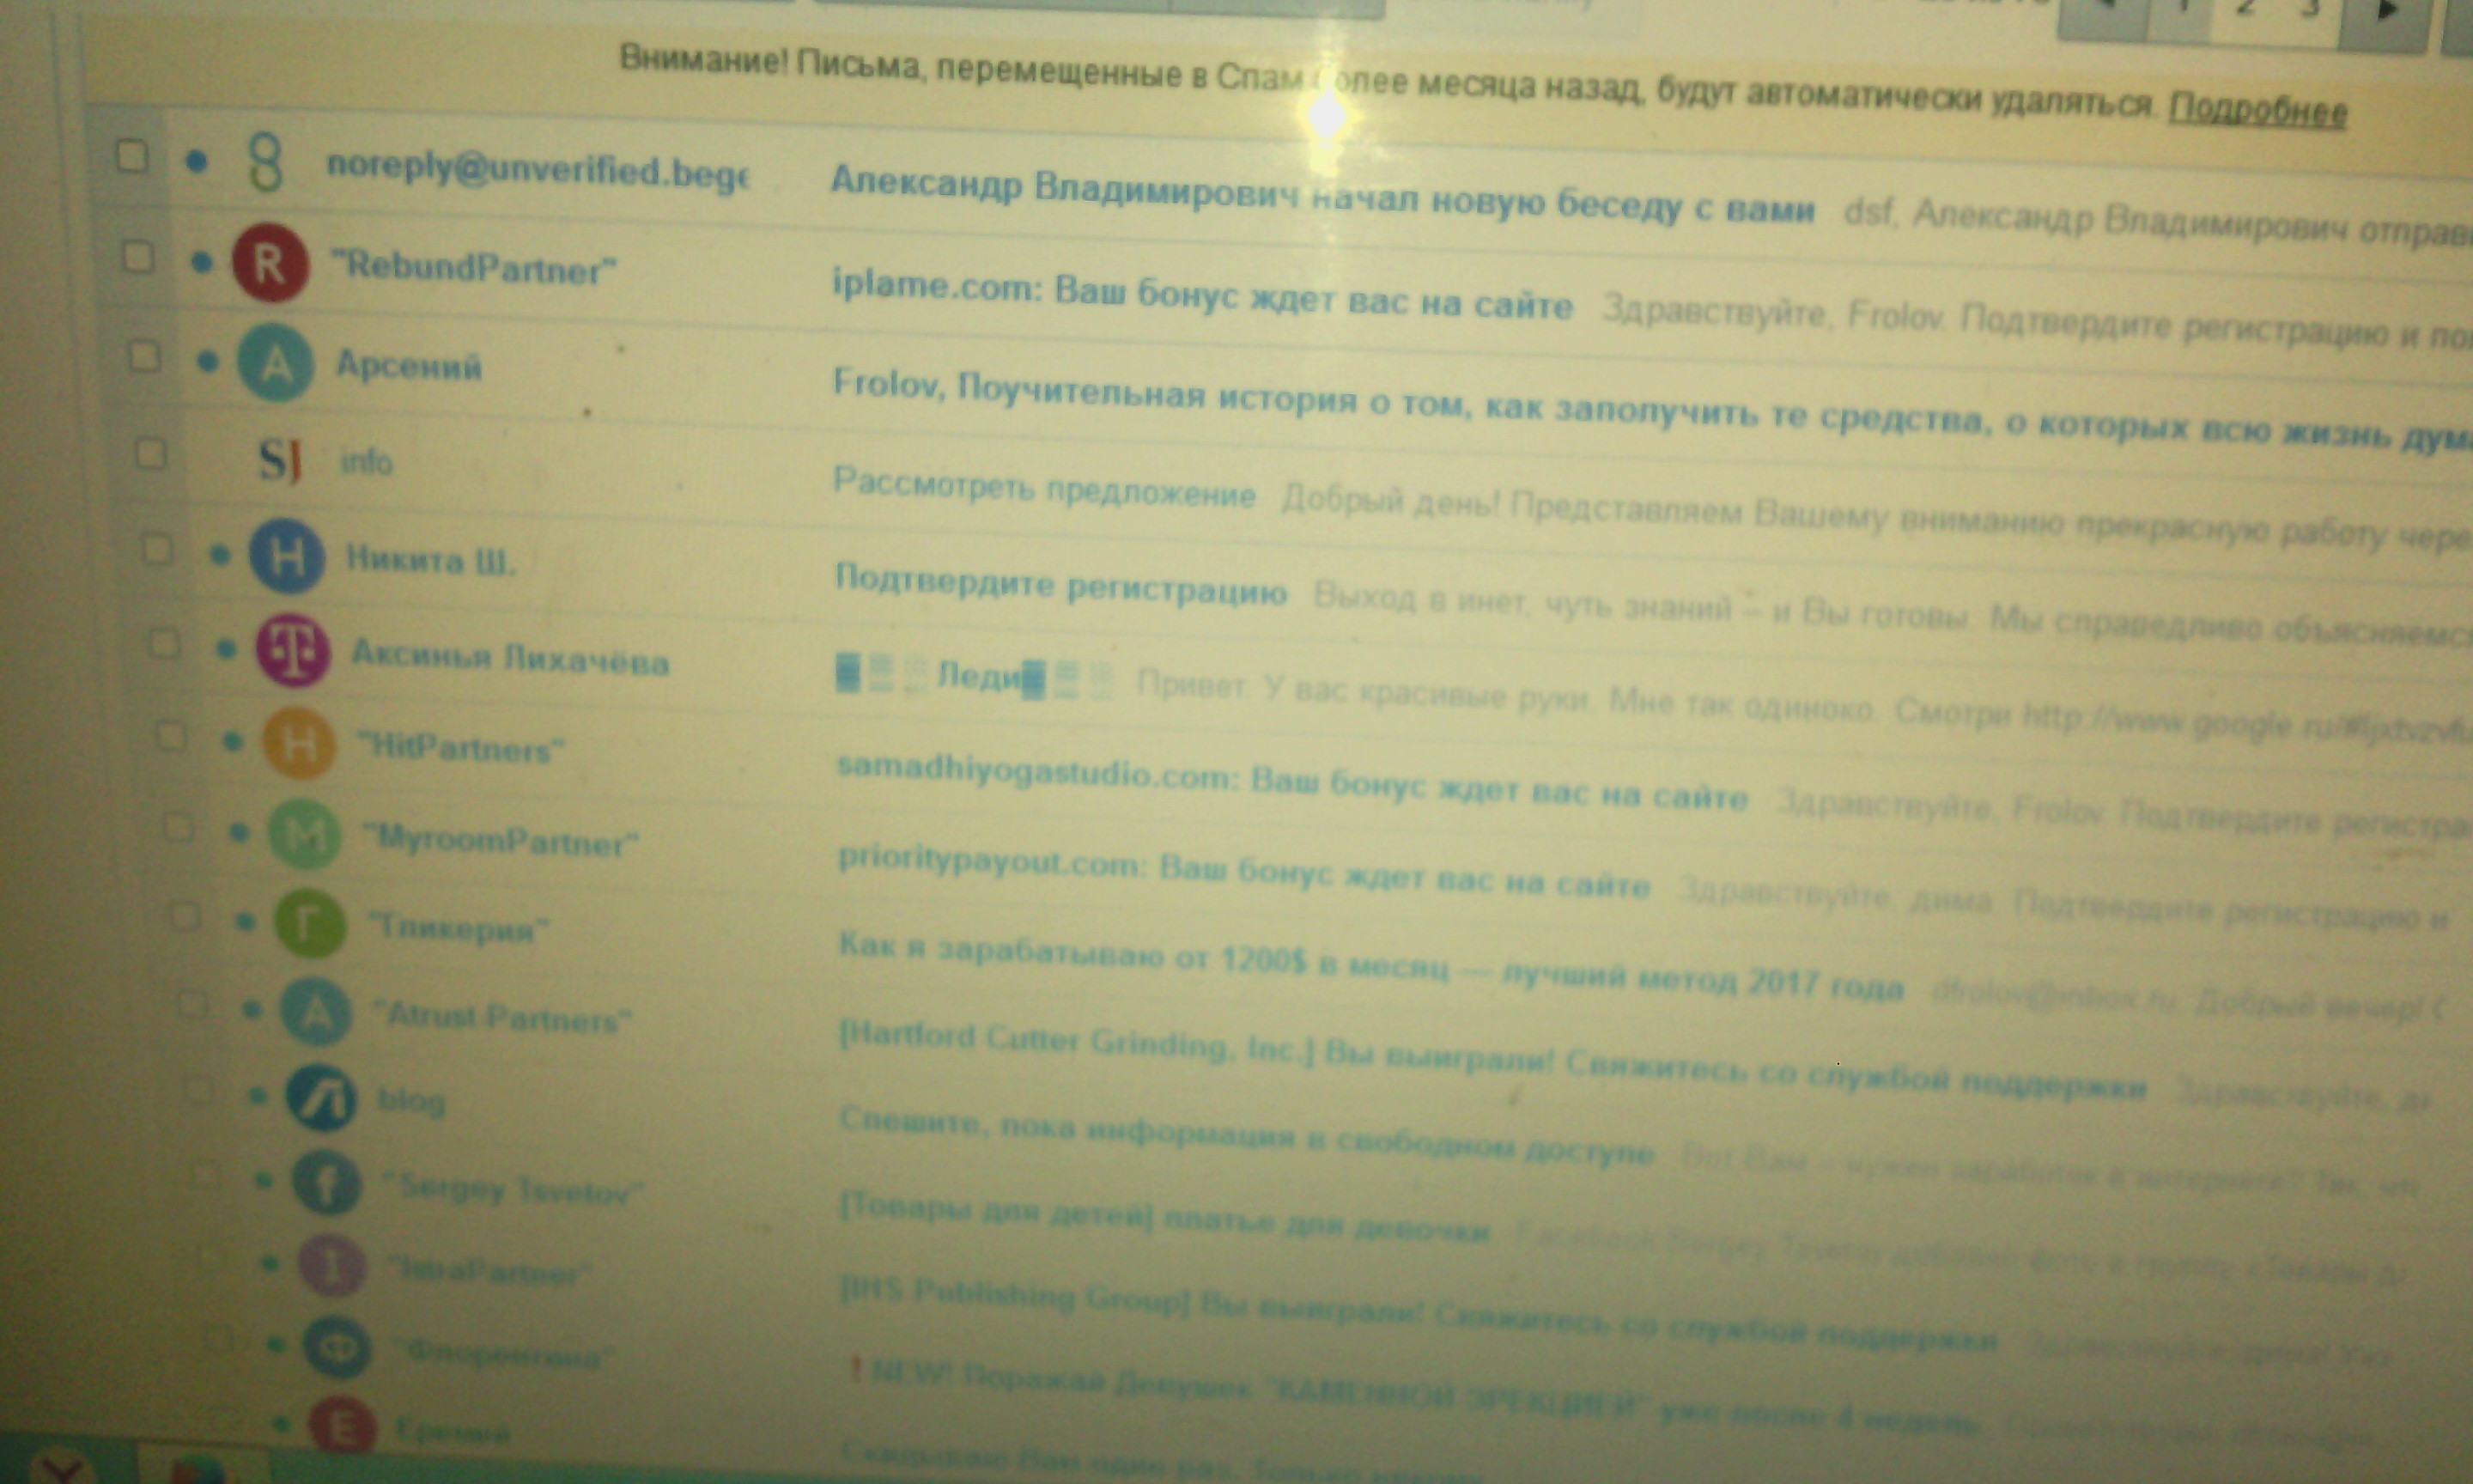The height and width of the screenshot is (1484, 2473).
Task: Click the noreply@unverified sender logo icon
Action: coord(266,162)
